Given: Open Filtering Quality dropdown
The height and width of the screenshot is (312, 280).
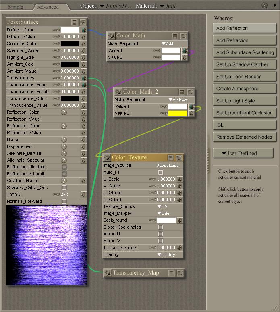Looking at the screenshot, I should (166, 255).
